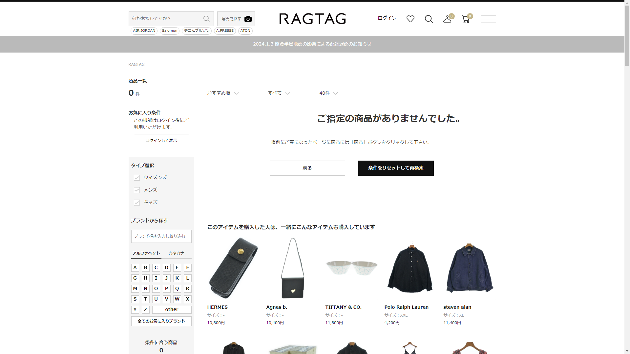Click the camera photo search icon
Image resolution: width=630 pixels, height=354 pixels.
point(248,19)
